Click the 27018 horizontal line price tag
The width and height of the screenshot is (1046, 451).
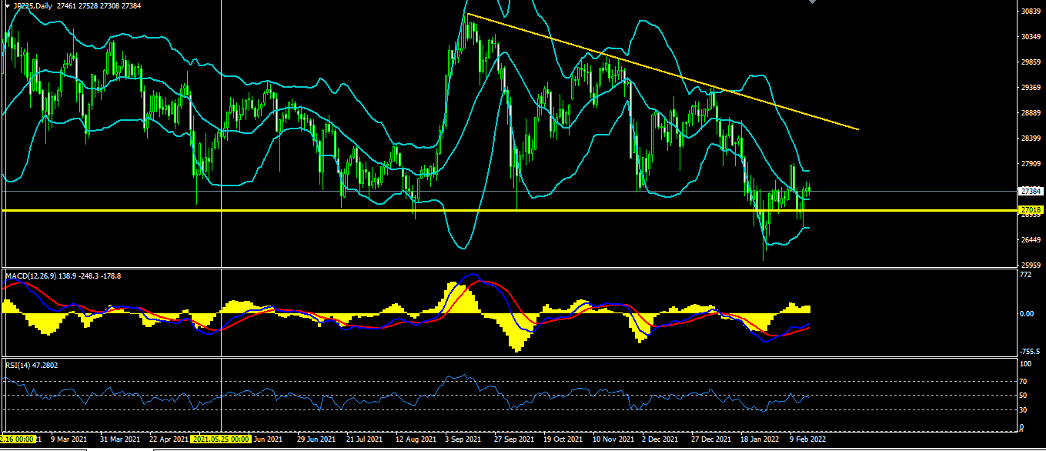(1030, 210)
